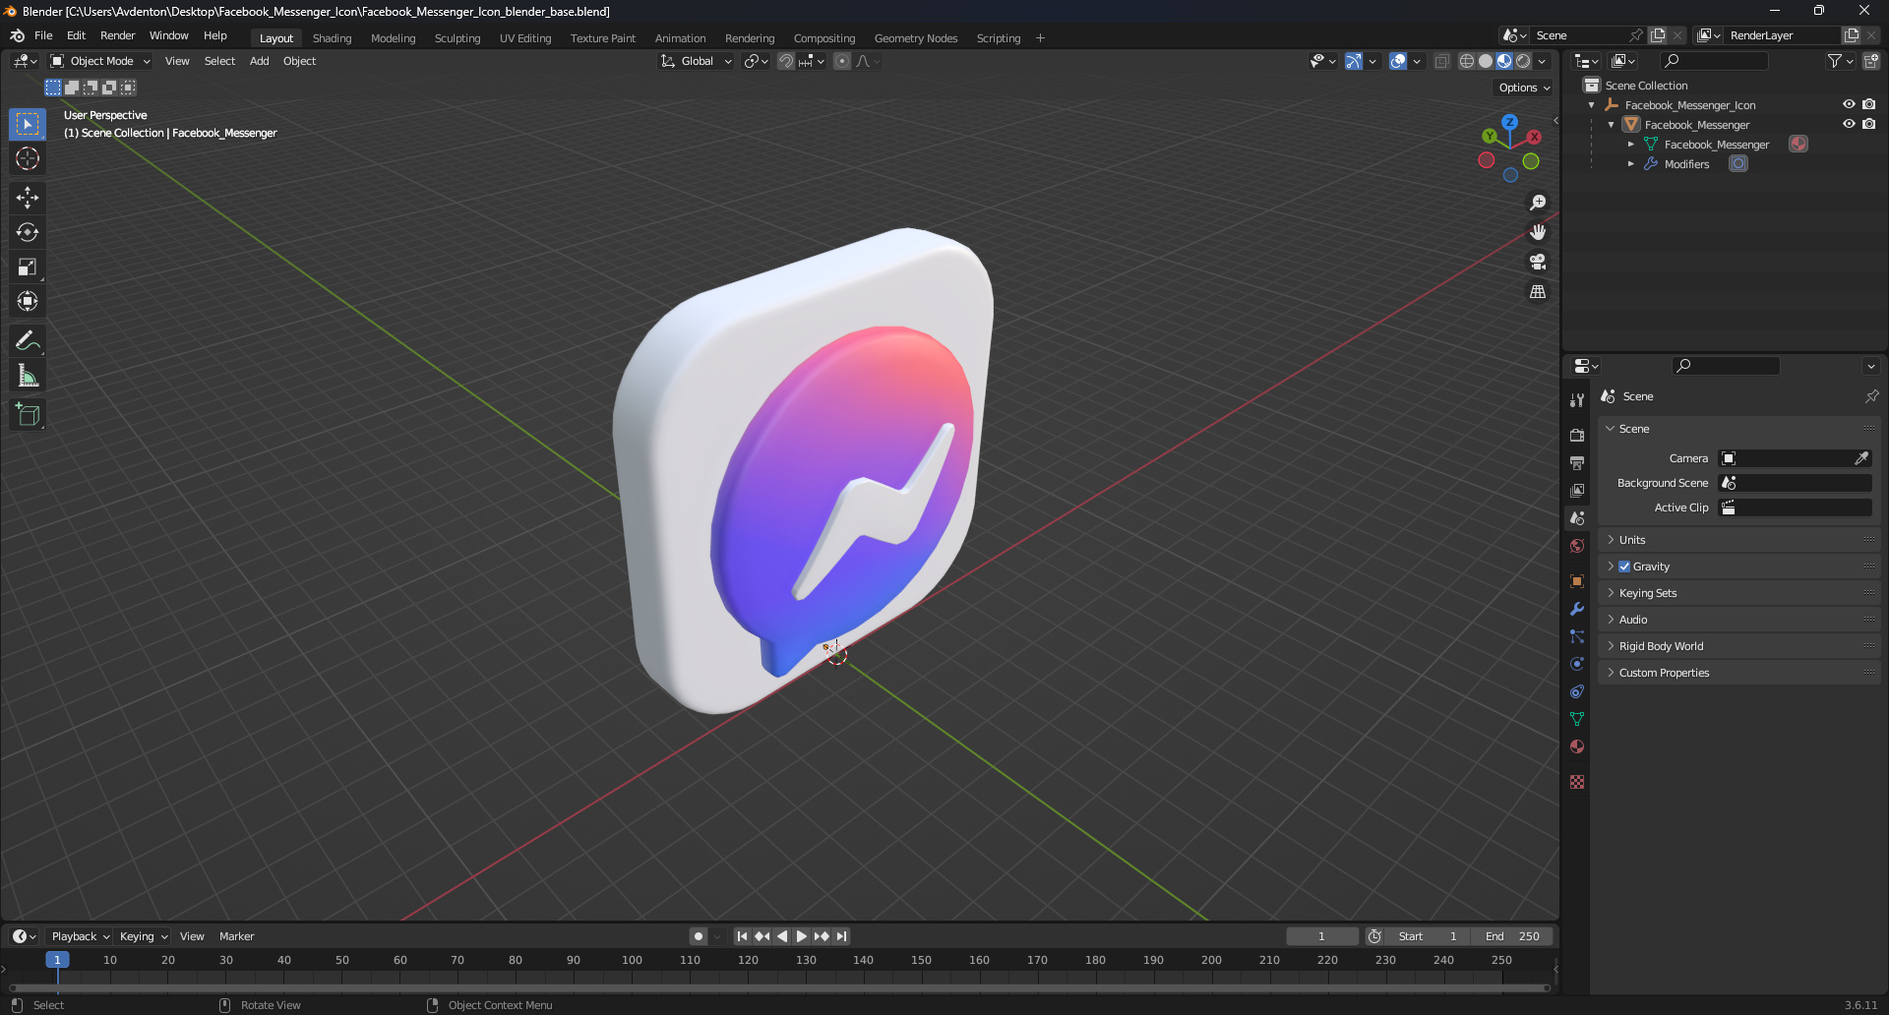
Task: Open the Physics properties tab
Action: (x=1577, y=664)
